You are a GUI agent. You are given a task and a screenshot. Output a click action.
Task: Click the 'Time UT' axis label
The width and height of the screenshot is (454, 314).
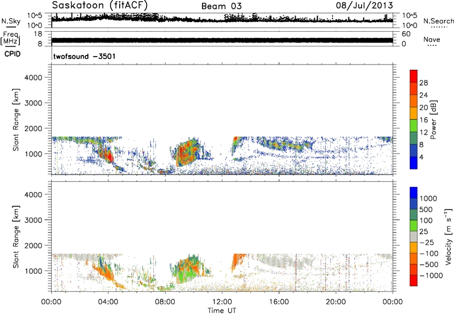(x=222, y=311)
